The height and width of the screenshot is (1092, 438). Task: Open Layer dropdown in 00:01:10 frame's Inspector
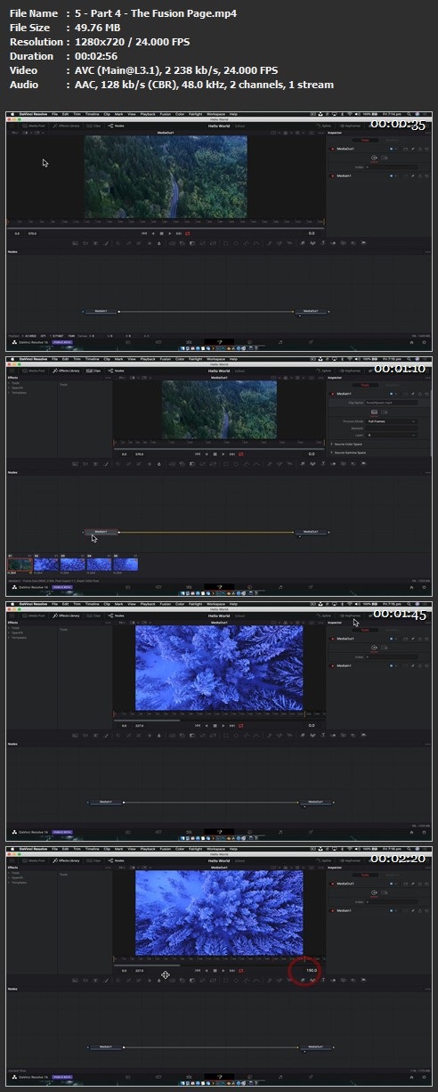[x=393, y=435]
